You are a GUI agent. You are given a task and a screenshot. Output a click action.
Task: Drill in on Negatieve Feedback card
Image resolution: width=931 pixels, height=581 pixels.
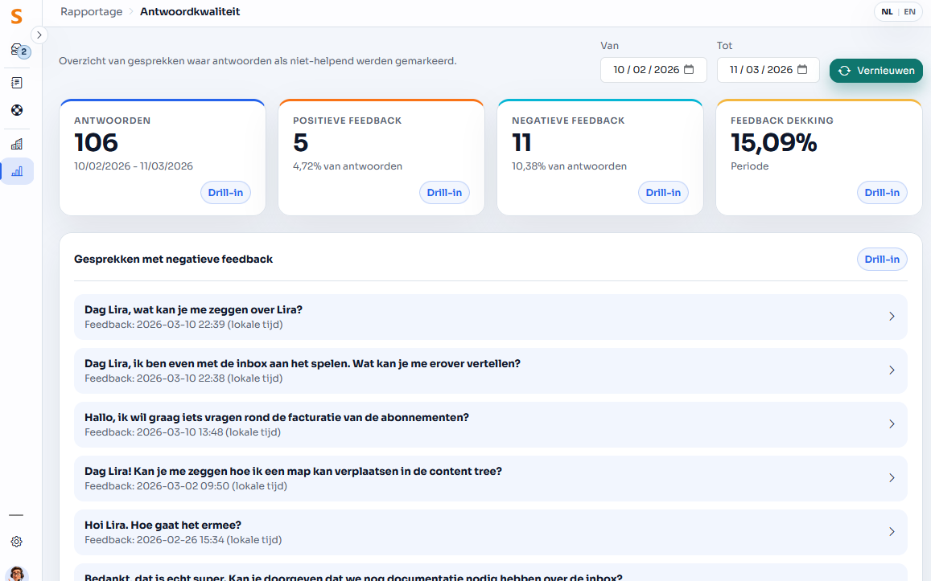click(x=663, y=192)
